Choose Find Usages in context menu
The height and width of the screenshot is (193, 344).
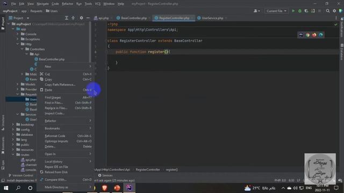[x=66, y=98]
